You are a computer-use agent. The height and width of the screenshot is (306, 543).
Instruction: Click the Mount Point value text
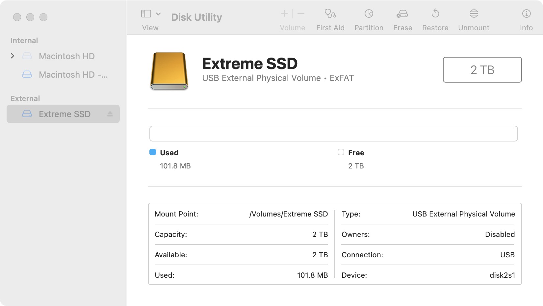288,214
